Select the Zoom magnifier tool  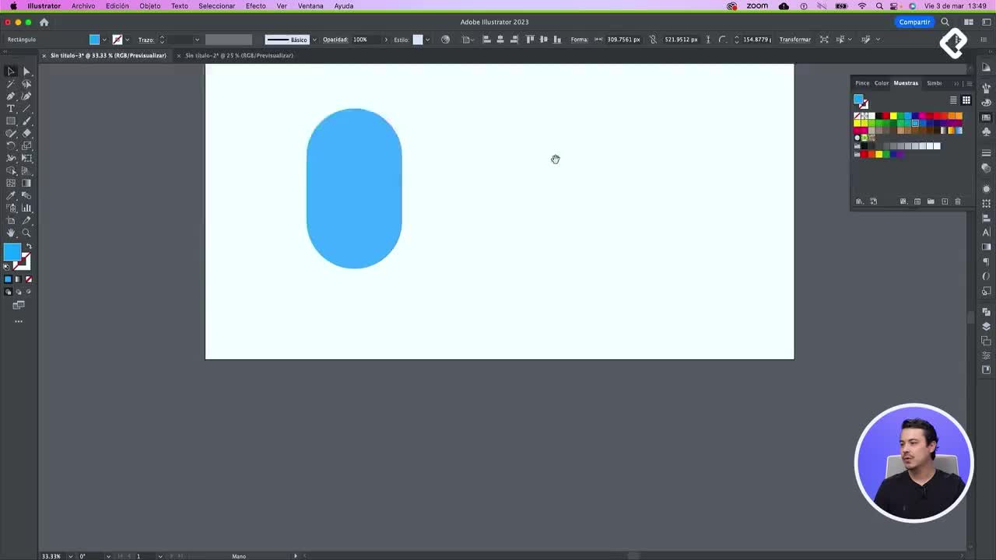coord(26,233)
